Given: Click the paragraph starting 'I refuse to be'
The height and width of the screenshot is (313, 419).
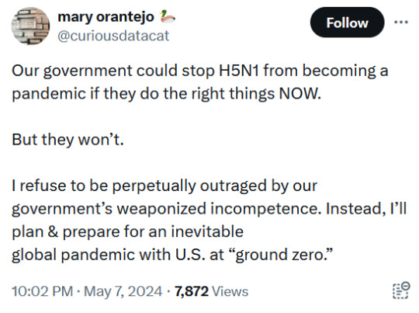Looking at the screenshot, I should 209,220.
